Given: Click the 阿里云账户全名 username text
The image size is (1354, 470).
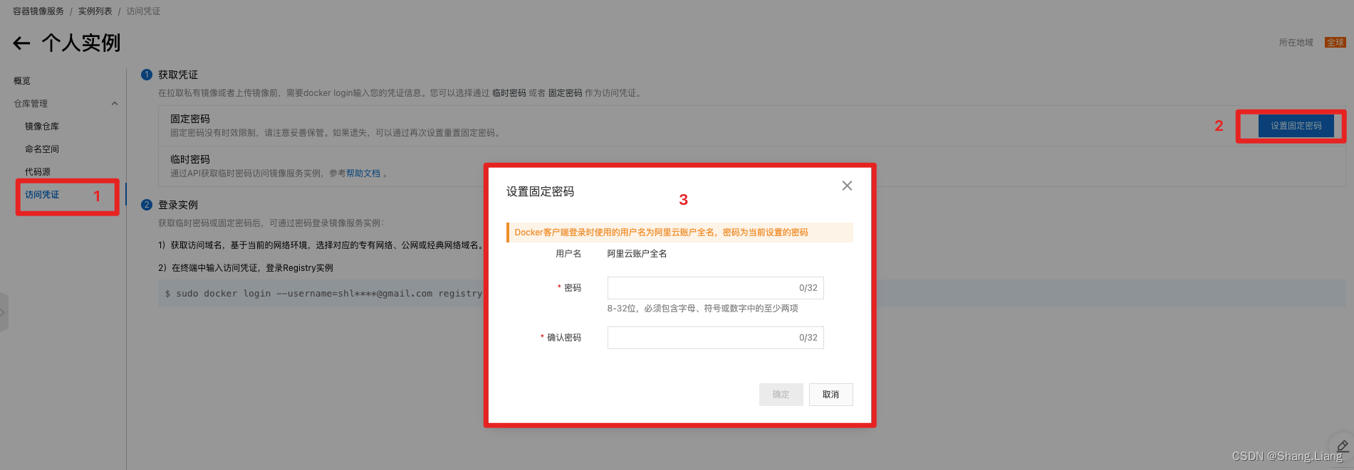Looking at the screenshot, I should point(637,254).
